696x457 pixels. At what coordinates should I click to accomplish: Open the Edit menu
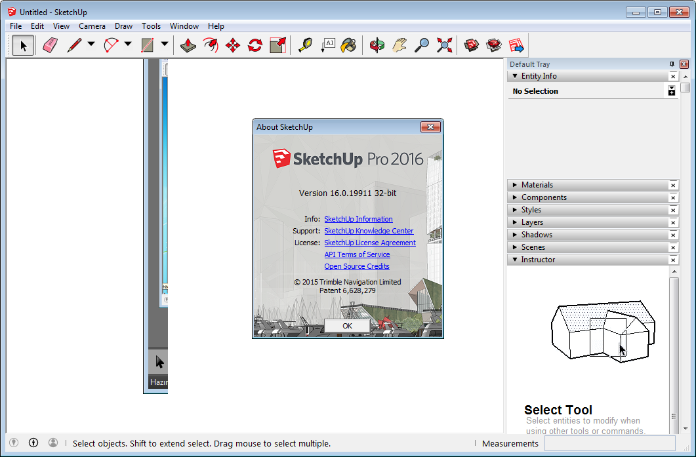pyautogui.click(x=37, y=26)
